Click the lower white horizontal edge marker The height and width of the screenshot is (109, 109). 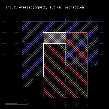pos(55,44)
